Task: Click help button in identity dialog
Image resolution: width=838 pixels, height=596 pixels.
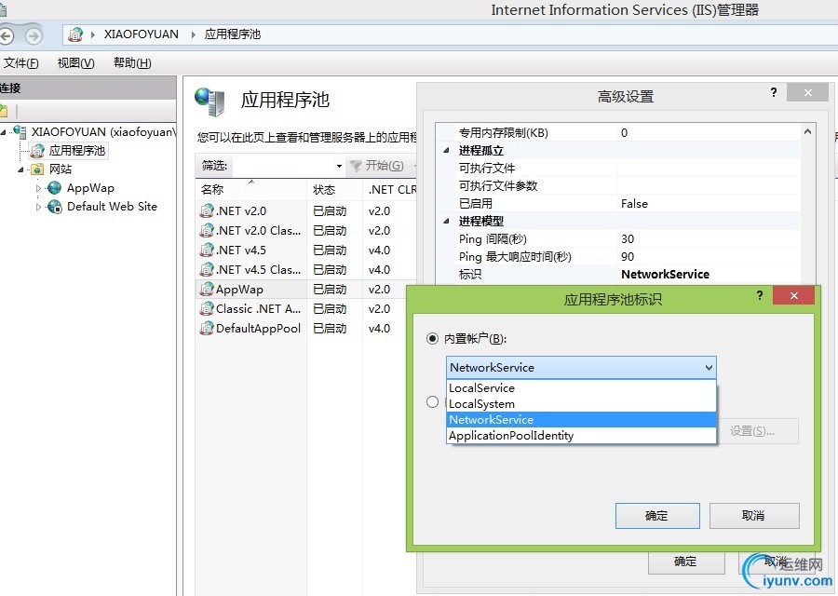Action: point(760,295)
